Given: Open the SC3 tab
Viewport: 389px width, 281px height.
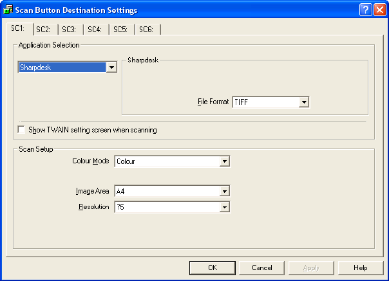Looking at the screenshot, I should pyautogui.click(x=69, y=29).
